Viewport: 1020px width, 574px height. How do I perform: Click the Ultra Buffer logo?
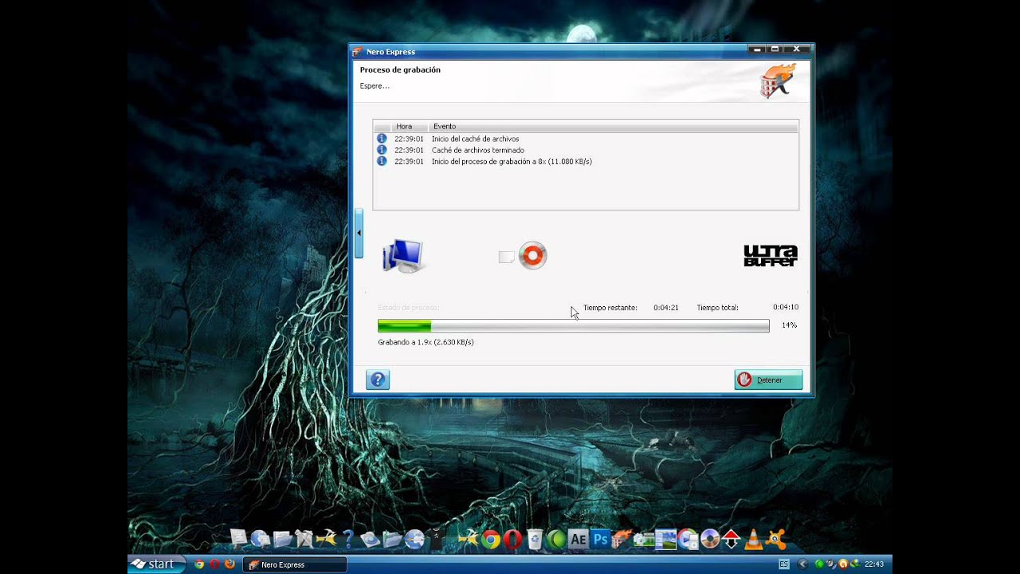[x=771, y=256]
